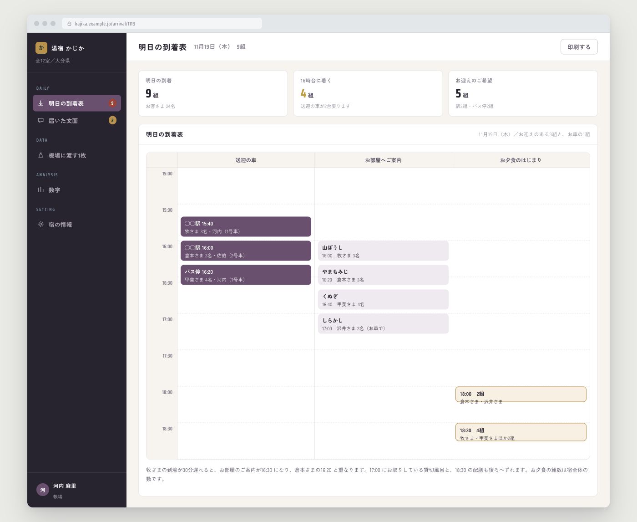The image size is (637, 522).
Task: Select the やまもみじ room card
Action: click(383, 275)
